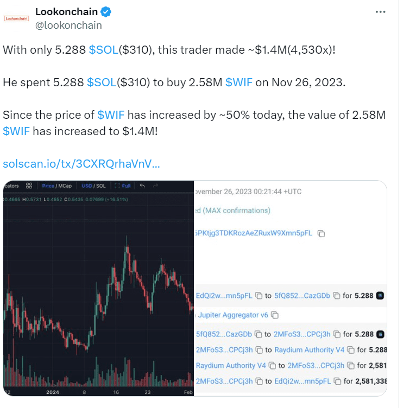Click the Lookonchain profile avatar

coord(16,18)
